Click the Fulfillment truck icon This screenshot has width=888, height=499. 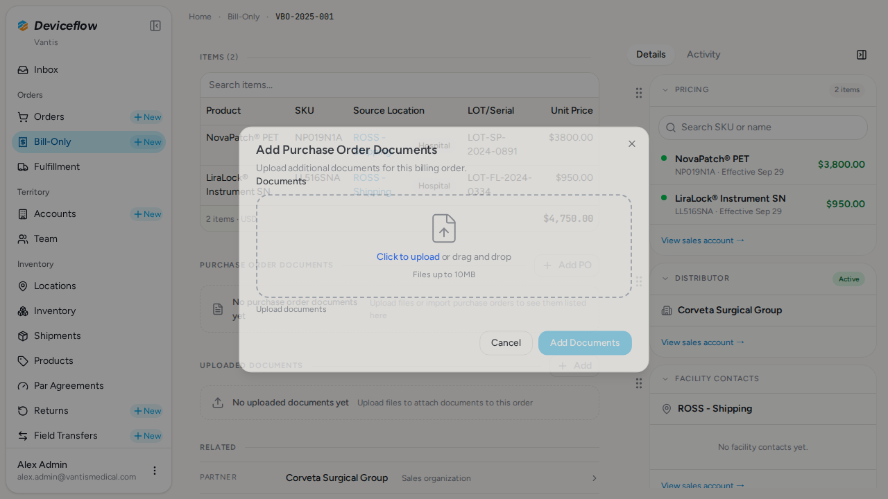tap(23, 167)
